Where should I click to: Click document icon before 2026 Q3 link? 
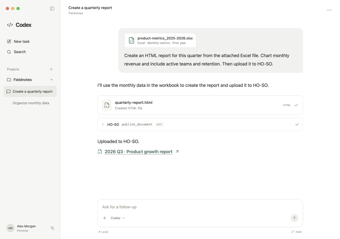click(x=100, y=152)
